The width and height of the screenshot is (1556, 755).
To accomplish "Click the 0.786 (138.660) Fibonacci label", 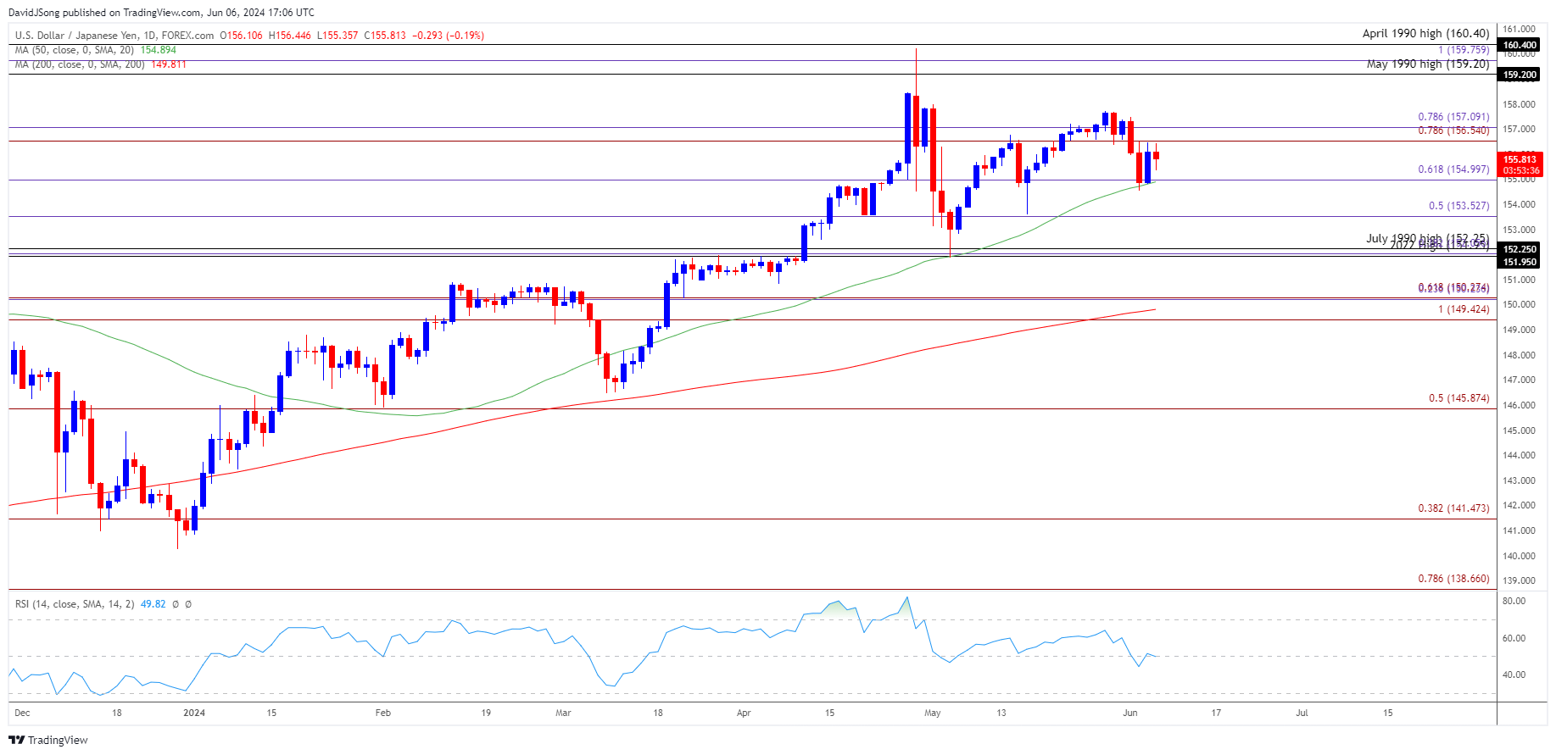I will (x=1453, y=579).
